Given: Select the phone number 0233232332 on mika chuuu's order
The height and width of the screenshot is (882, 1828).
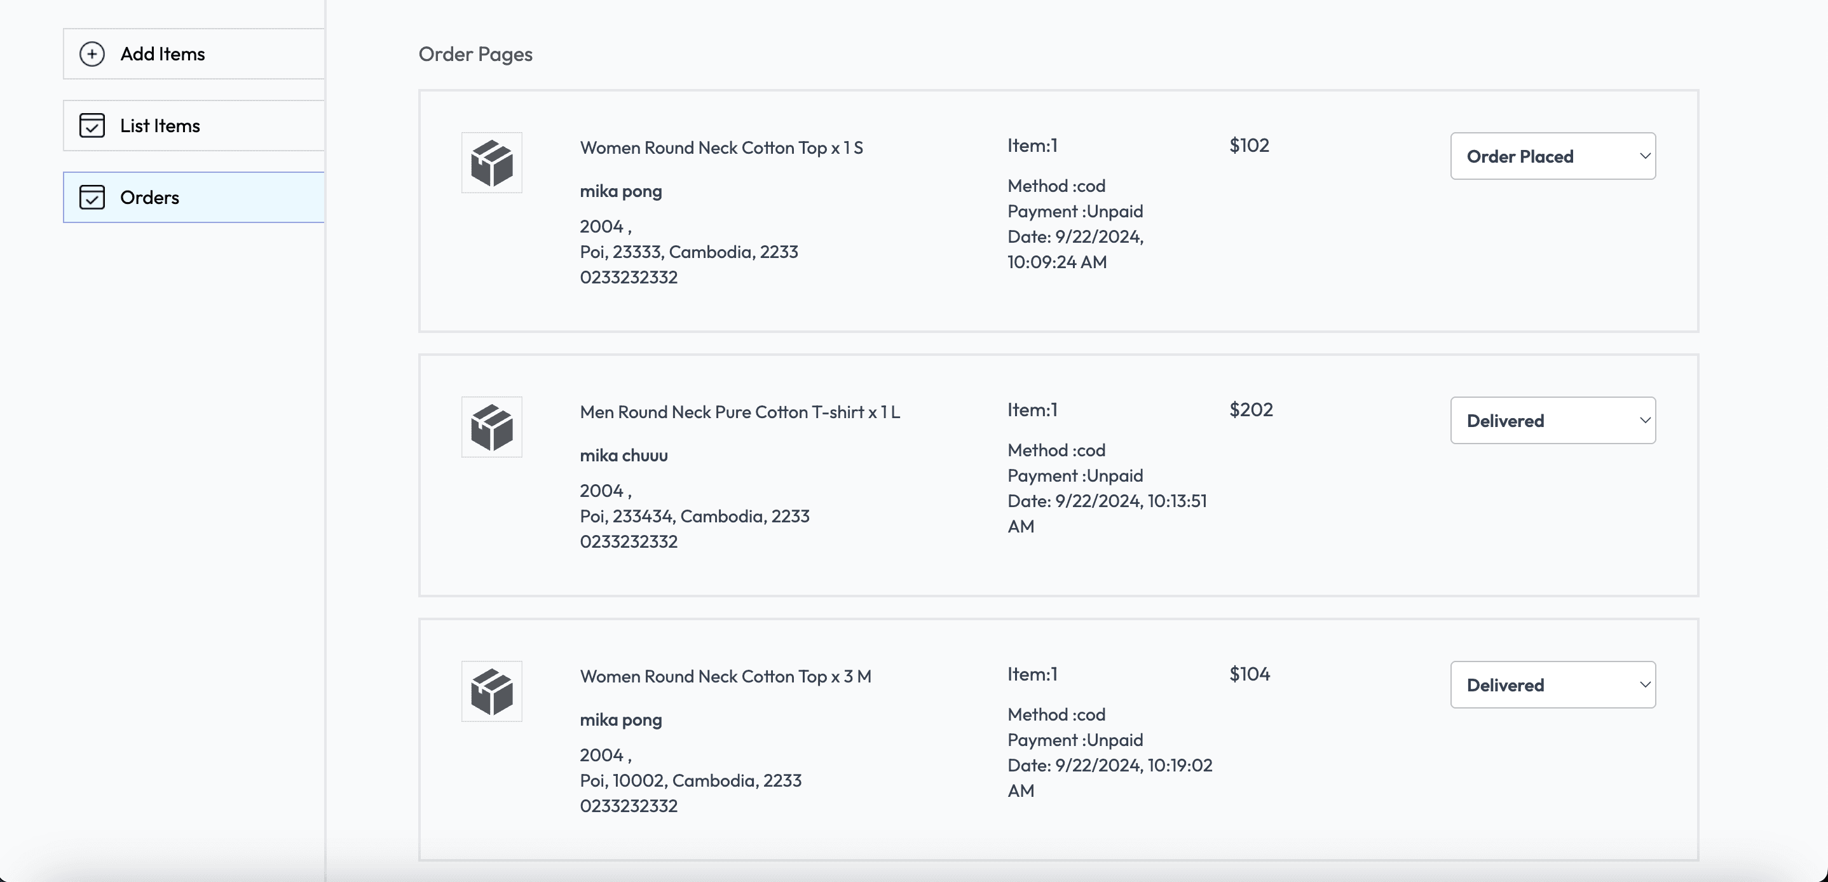Looking at the screenshot, I should (x=628, y=541).
